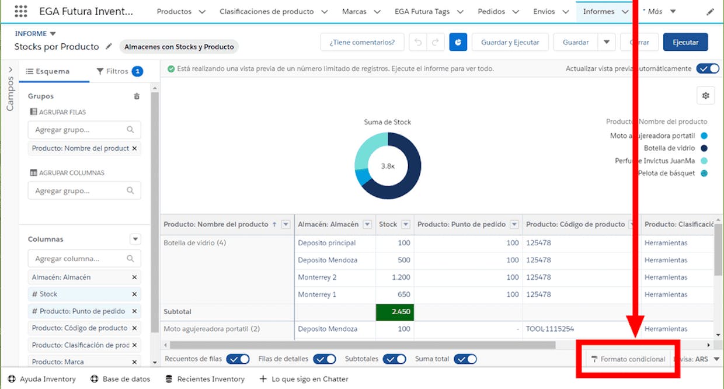This screenshot has width=724, height=389.
Task: Open Almacén column header menu
Action: 367,224
